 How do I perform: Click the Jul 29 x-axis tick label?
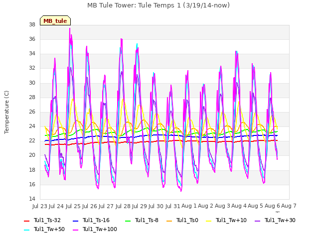click(140, 206)
